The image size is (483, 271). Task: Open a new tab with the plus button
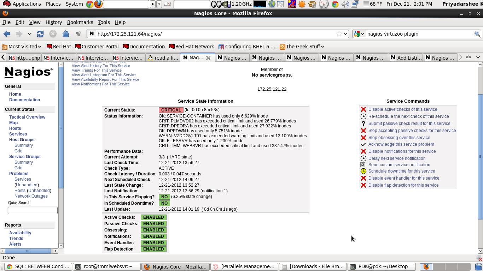point(469,57)
